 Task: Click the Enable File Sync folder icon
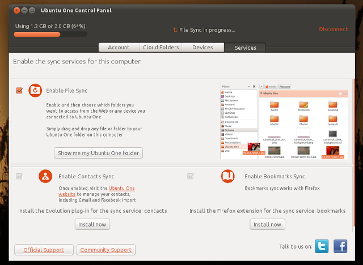tap(35, 91)
